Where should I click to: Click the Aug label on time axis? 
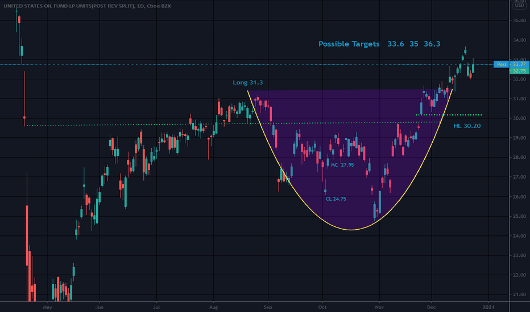click(x=213, y=307)
